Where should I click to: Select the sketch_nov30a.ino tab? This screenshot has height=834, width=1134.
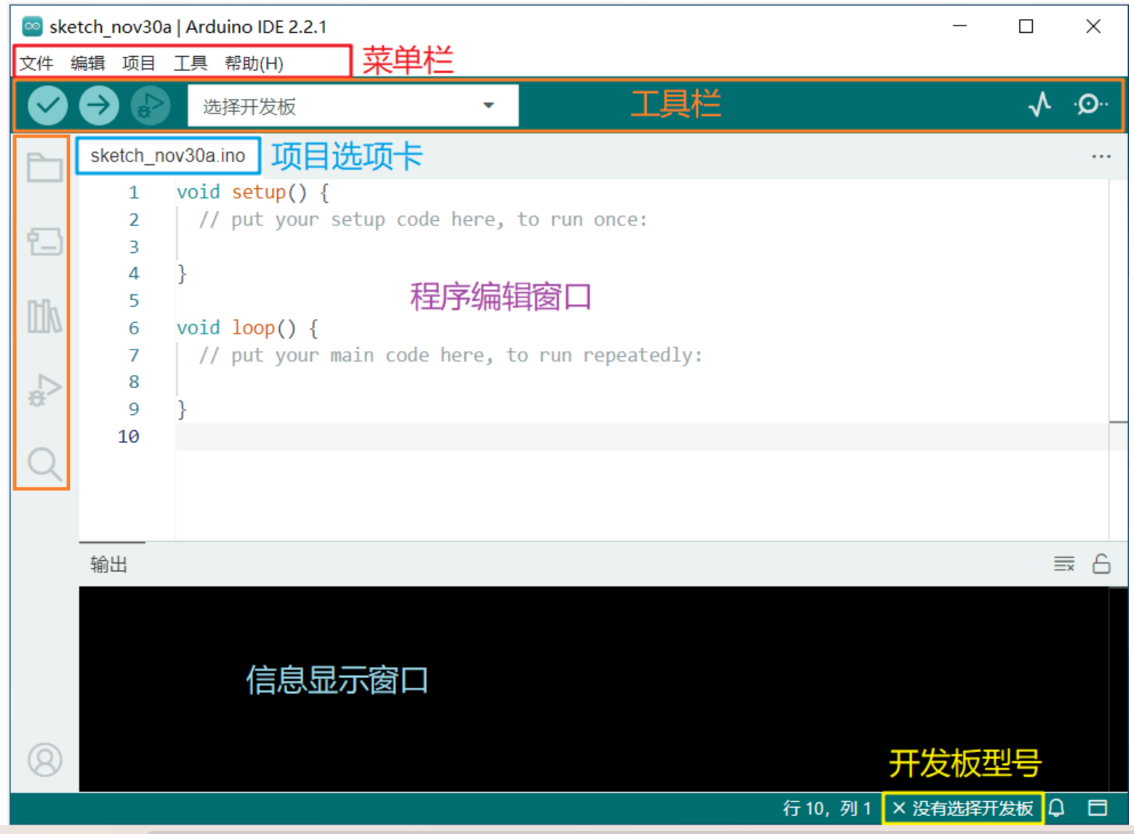point(167,155)
